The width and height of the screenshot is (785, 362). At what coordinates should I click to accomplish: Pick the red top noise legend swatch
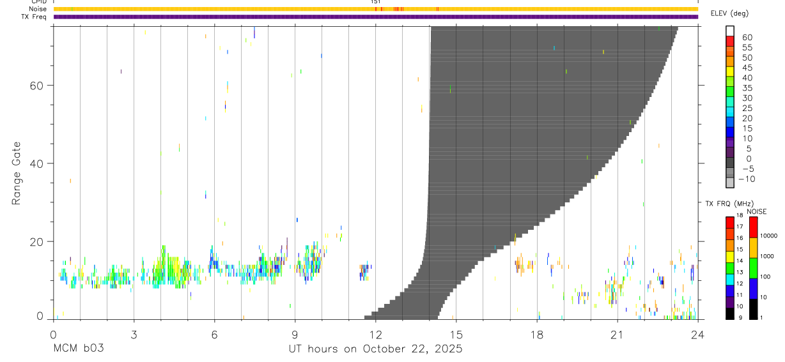coord(753,227)
